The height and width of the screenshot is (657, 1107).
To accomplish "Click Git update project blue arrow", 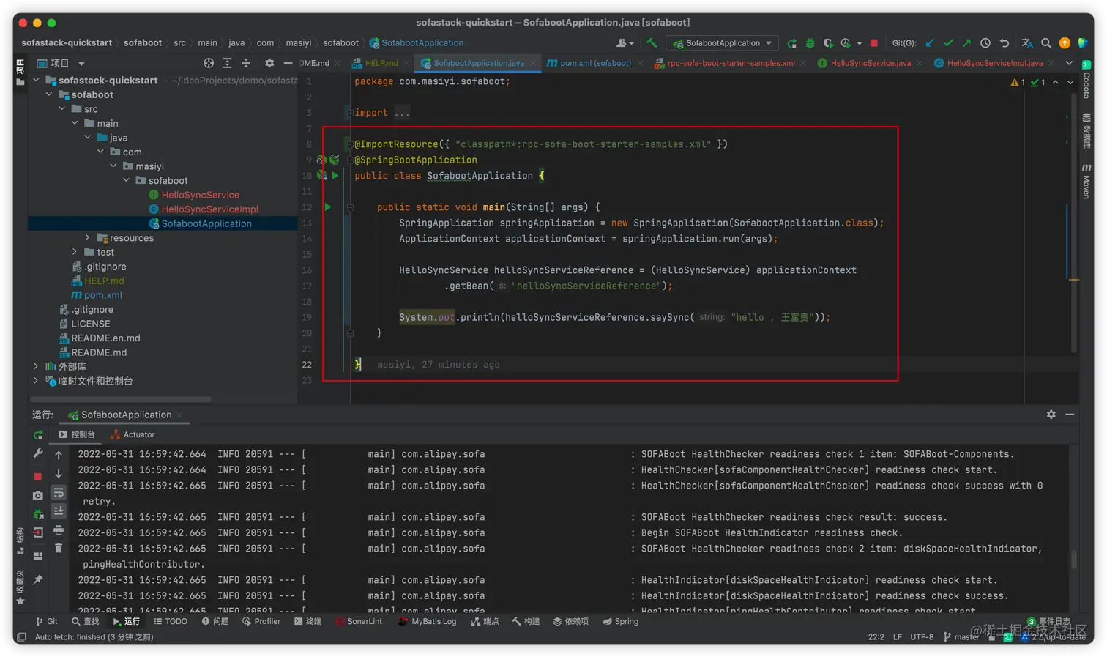I will [x=930, y=43].
